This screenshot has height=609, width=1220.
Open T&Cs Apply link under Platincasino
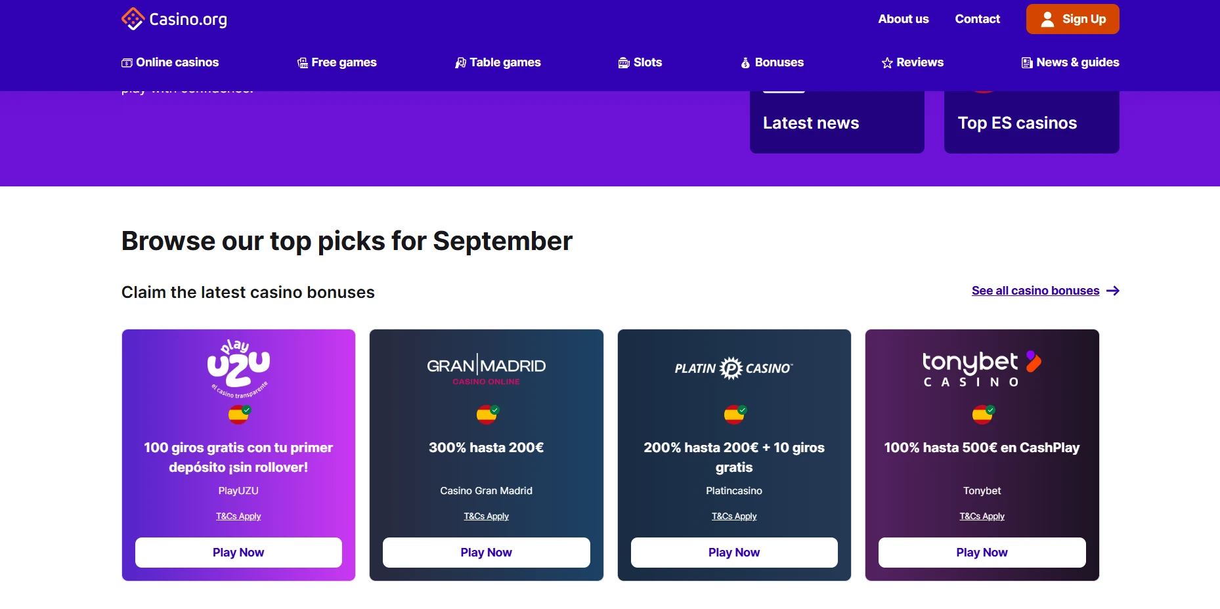[734, 516]
